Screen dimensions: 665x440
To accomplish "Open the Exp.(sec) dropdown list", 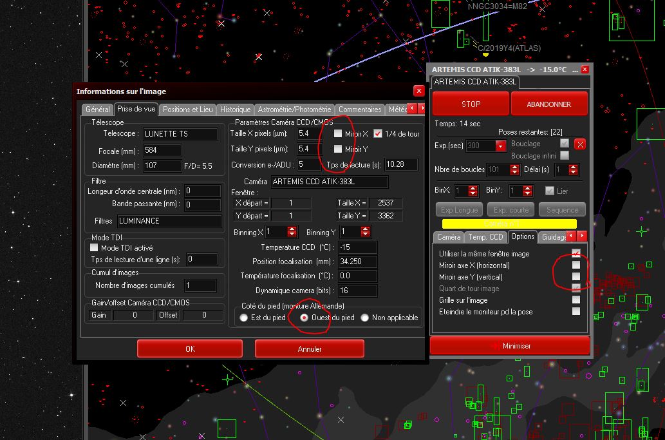I will coord(501,146).
